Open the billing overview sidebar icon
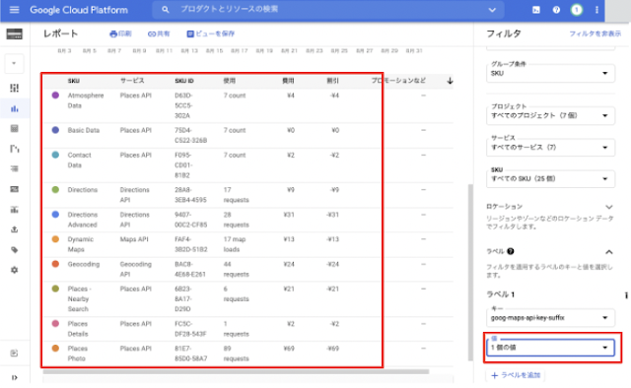Screen dimensions: 631x388 pos(15,88)
